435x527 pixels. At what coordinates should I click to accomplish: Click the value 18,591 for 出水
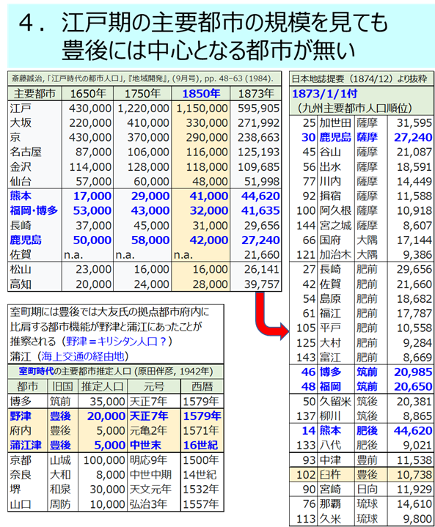click(x=414, y=166)
